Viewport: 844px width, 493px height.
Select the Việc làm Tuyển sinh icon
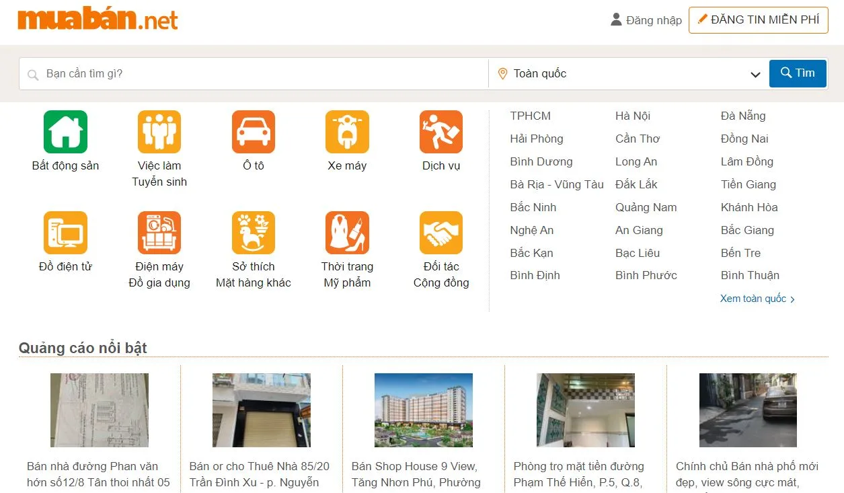[159, 131]
